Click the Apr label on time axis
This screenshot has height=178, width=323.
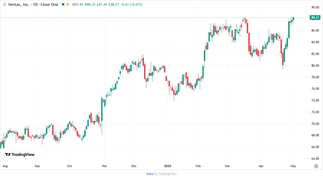pos(261,166)
